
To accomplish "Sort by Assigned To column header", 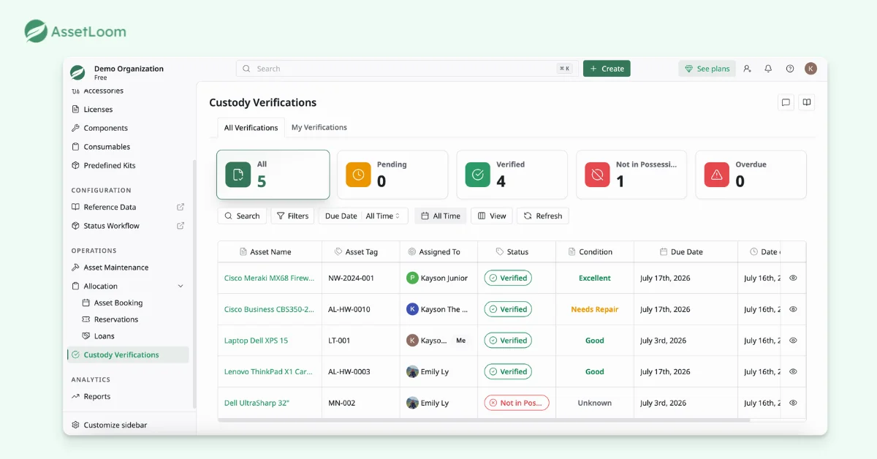I will tap(438, 251).
